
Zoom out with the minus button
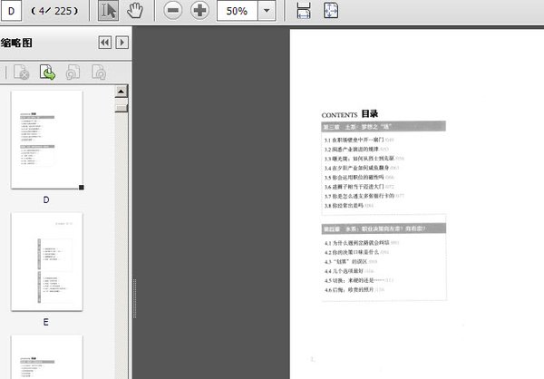pyautogui.click(x=173, y=11)
